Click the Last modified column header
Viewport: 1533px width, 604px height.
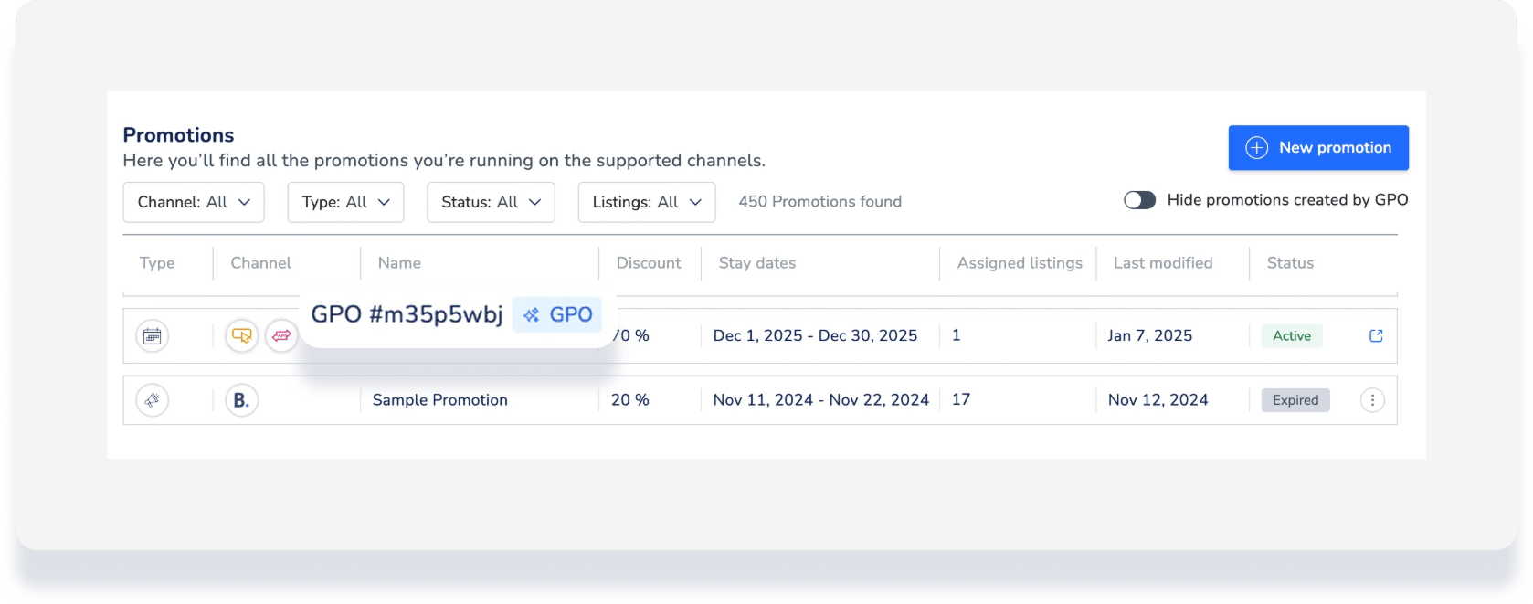(1162, 263)
